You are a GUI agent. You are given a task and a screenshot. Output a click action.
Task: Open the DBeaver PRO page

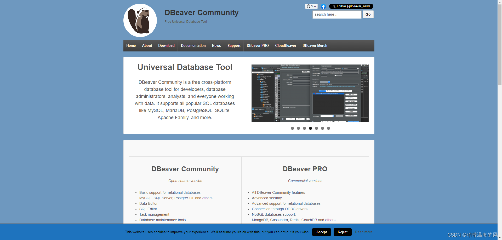click(258, 45)
